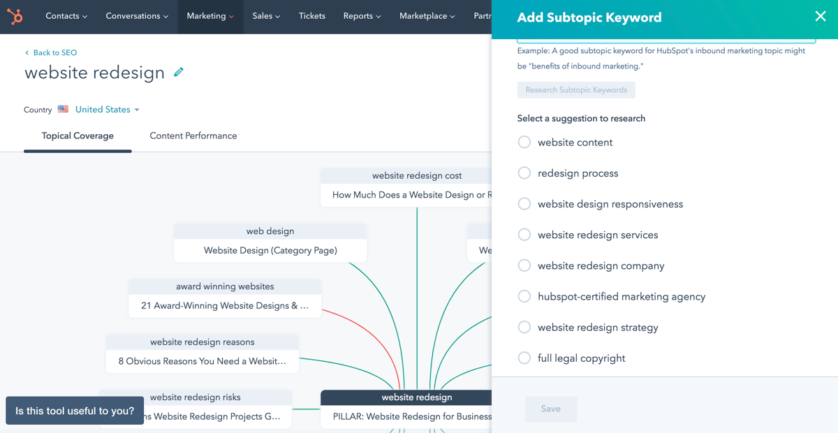The image size is (838, 433).
Task: Click the United States flag icon
Action: pyautogui.click(x=63, y=110)
